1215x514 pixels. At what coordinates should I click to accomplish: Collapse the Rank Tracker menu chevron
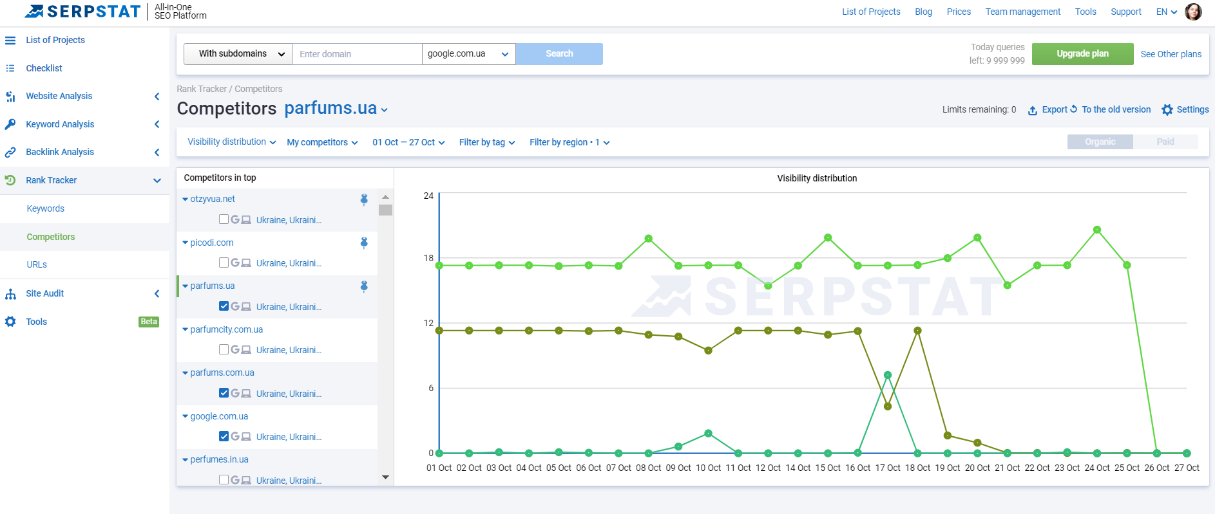click(x=157, y=181)
